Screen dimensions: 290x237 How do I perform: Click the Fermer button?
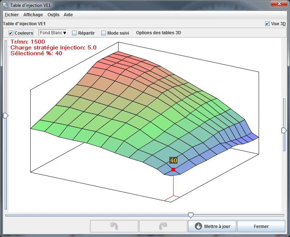coord(261,226)
